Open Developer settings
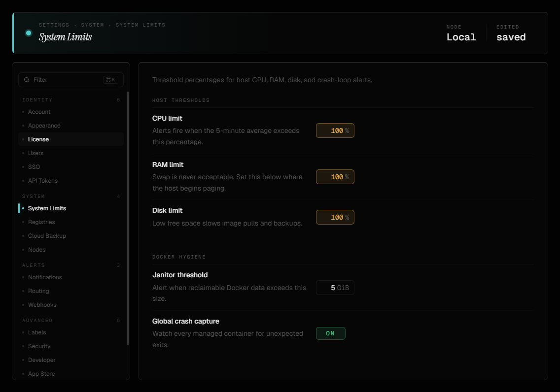This screenshot has width=560, height=392. (70, 360)
